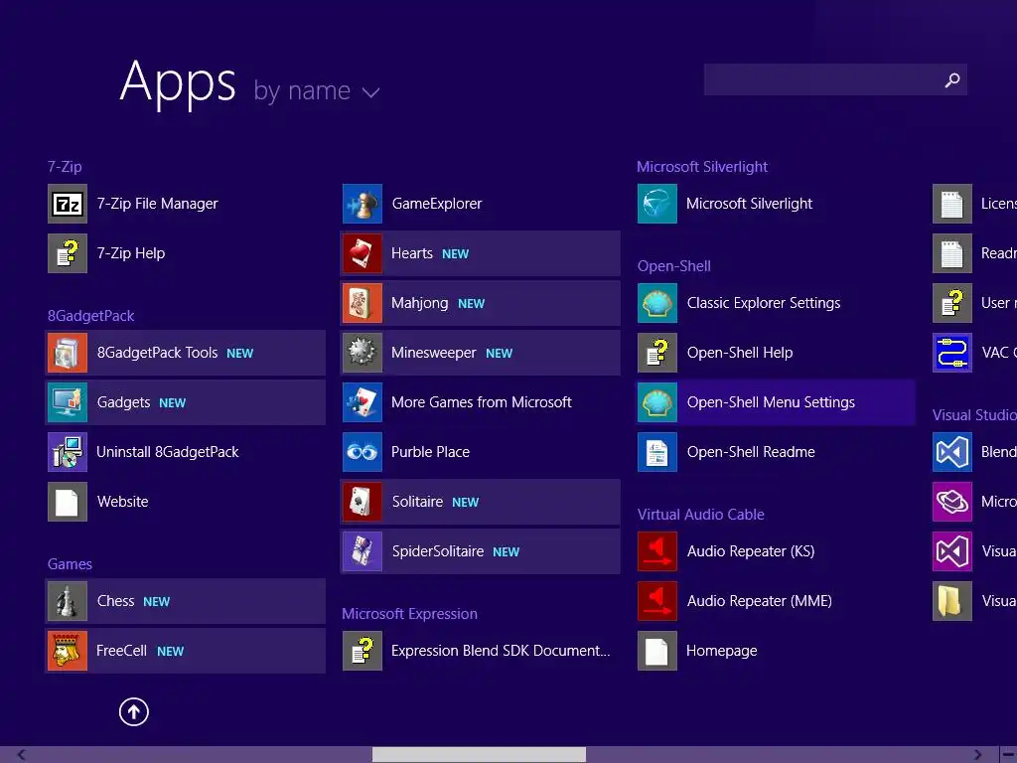Open Expression Blend SDK Documentation icon
The width and height of the screenshot is (1017, 763).
[x=363, y=651]
